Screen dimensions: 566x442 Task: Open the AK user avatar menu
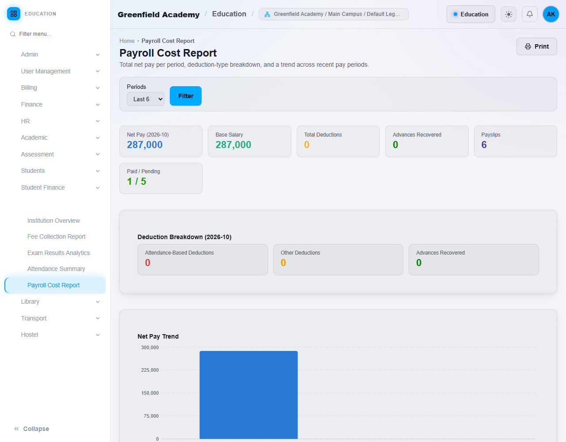point(551,14)
